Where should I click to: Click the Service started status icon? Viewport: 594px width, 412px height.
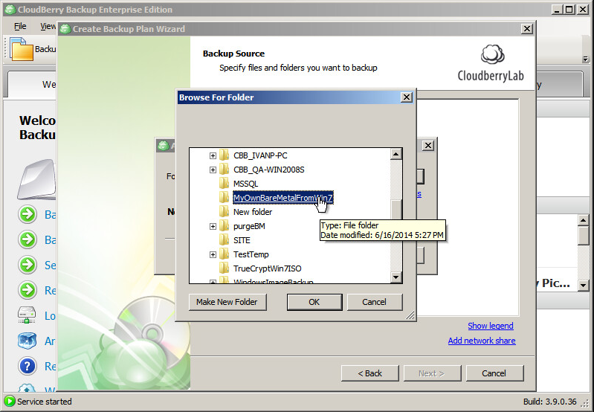10,402
